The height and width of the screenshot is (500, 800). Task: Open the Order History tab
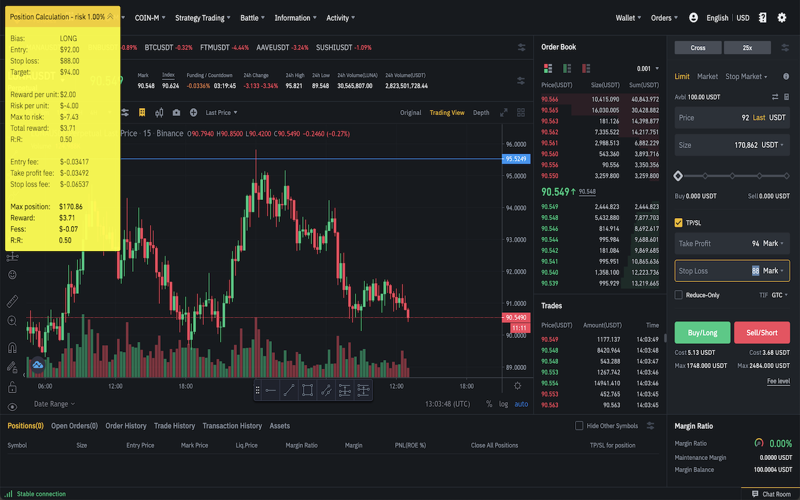coord(126,426)
